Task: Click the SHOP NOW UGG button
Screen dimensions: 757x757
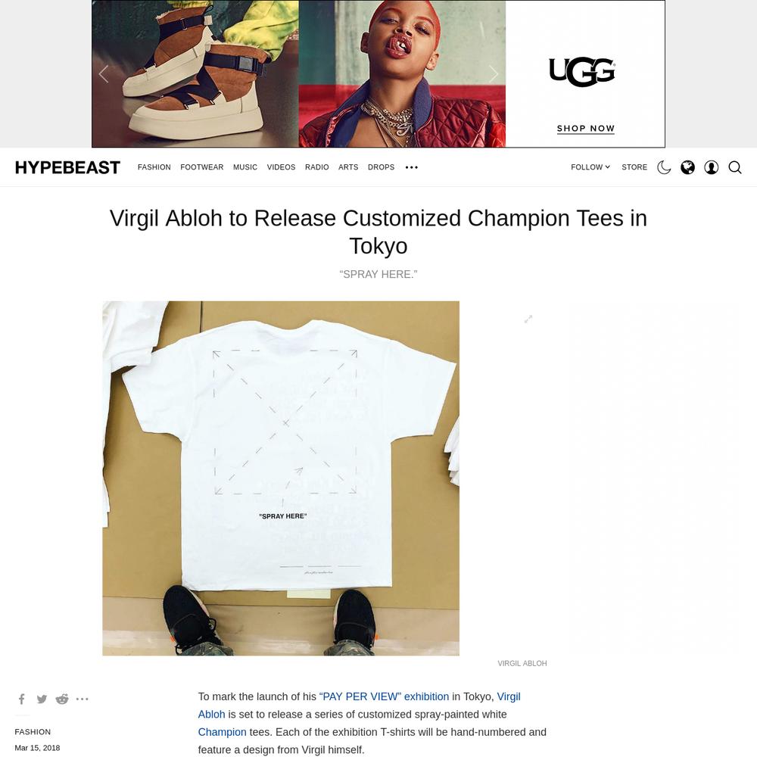Action: tap(586, 129)
